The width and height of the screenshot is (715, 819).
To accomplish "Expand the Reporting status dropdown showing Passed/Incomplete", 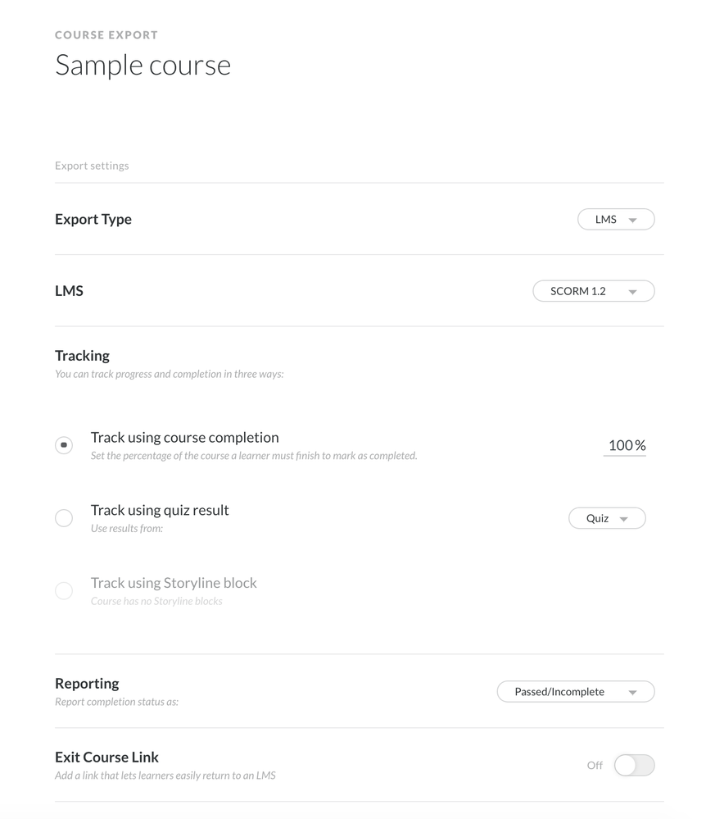I will coord(575,692).
